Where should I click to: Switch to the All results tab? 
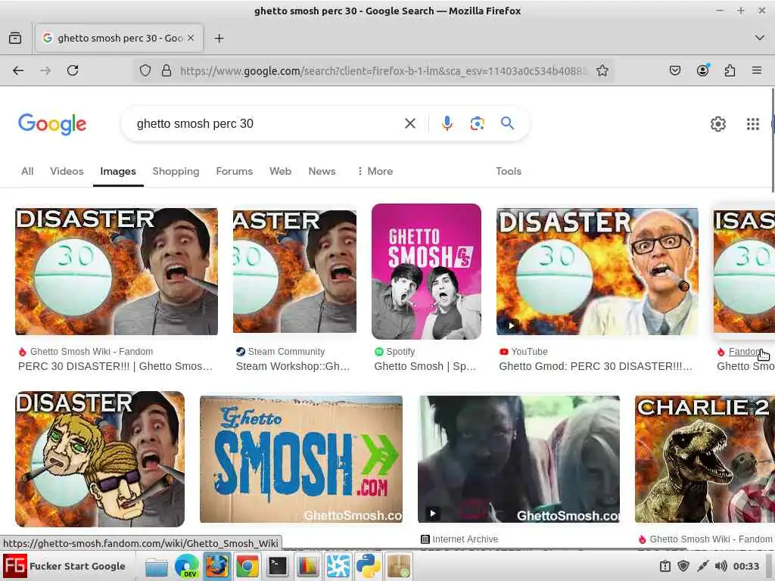point(27,172)
